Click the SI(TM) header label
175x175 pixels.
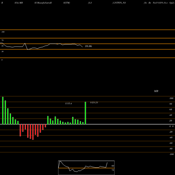[x=66, y=3]
